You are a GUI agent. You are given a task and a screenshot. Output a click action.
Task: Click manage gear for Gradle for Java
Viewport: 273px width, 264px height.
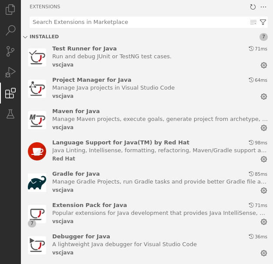[x=263, y=190]
